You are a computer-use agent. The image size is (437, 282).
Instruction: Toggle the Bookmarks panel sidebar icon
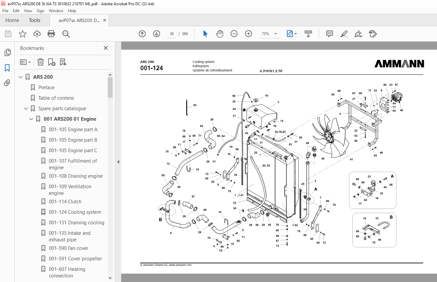(7, 68)
